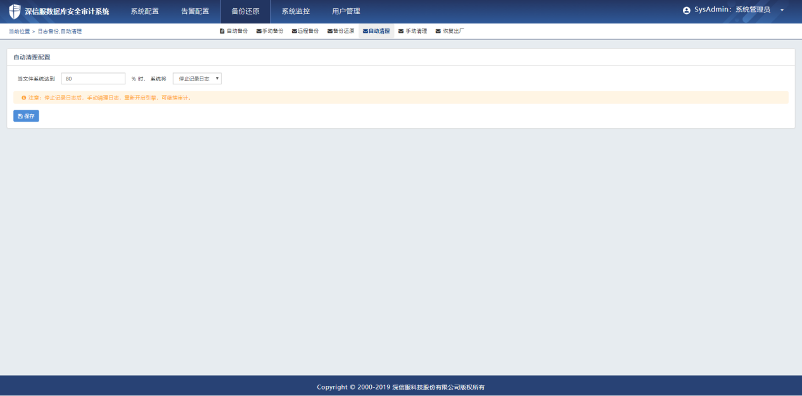The width and height of the screenshot is (802, 396).
Task: Expand the 停止记录日志 action dropdown
Action: 197,79
